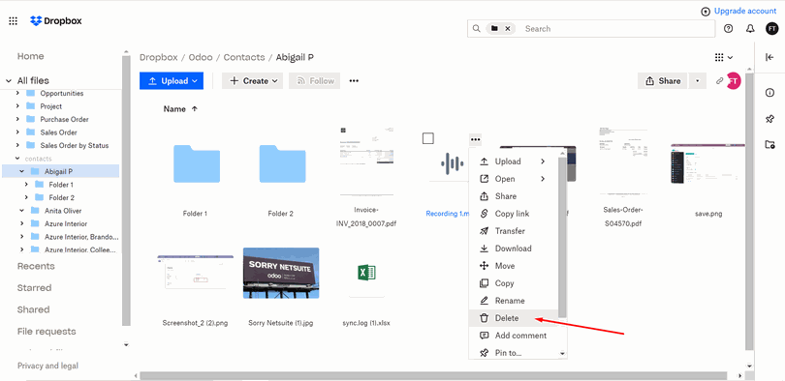Open the Share options dropdown arrow
Screen dimensions: 785x381
(x=698, y=81)
